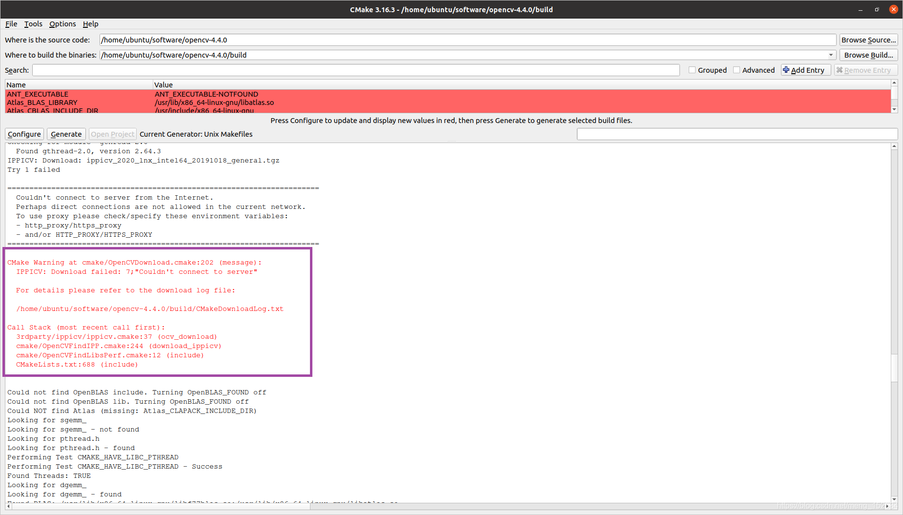
Task: Click the output horizontal scroll right arrow
Action: 887,506
